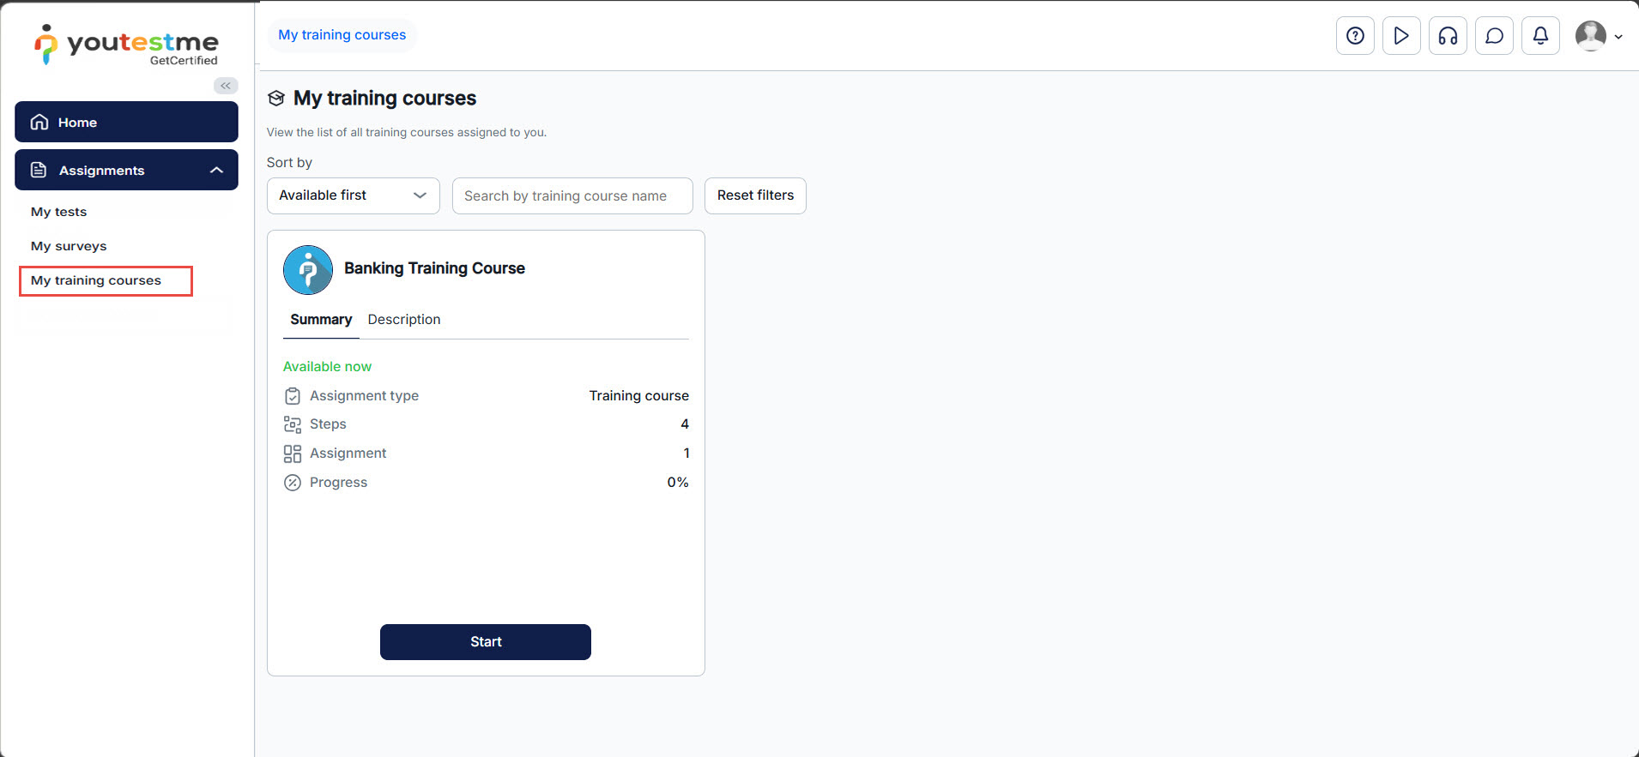Open My tests in sidebar

click(59, 212)
